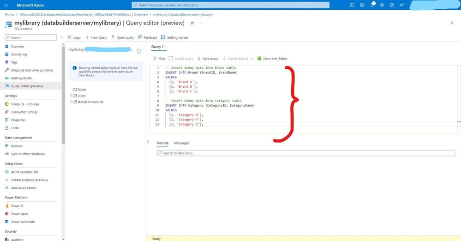Open Auditing under Security

click(17, 240)
